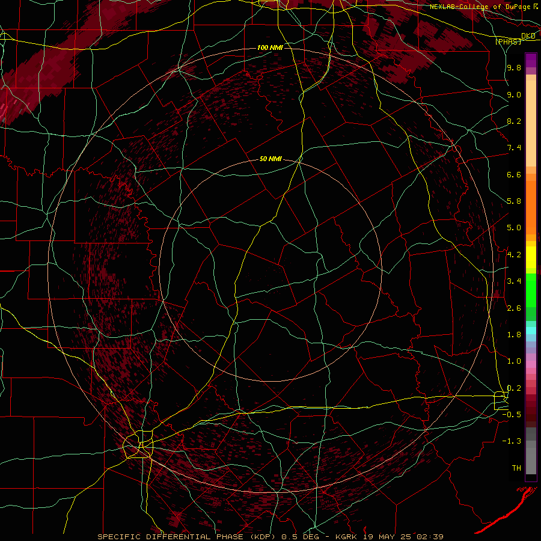
Task: Click the 6.6 value on the color scale
Action: pyautogui.click(x=514, y=175)
